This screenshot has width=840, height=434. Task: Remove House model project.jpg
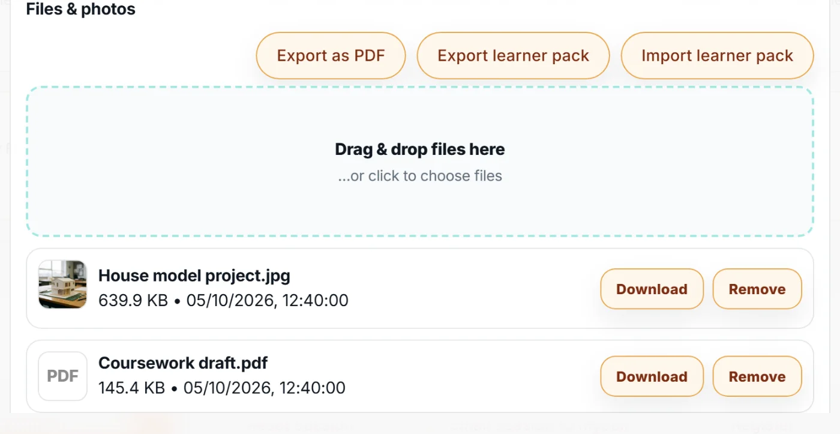[757, 289]
